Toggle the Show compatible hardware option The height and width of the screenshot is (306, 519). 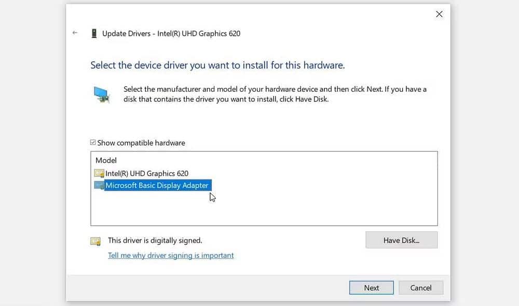point(93,142)
